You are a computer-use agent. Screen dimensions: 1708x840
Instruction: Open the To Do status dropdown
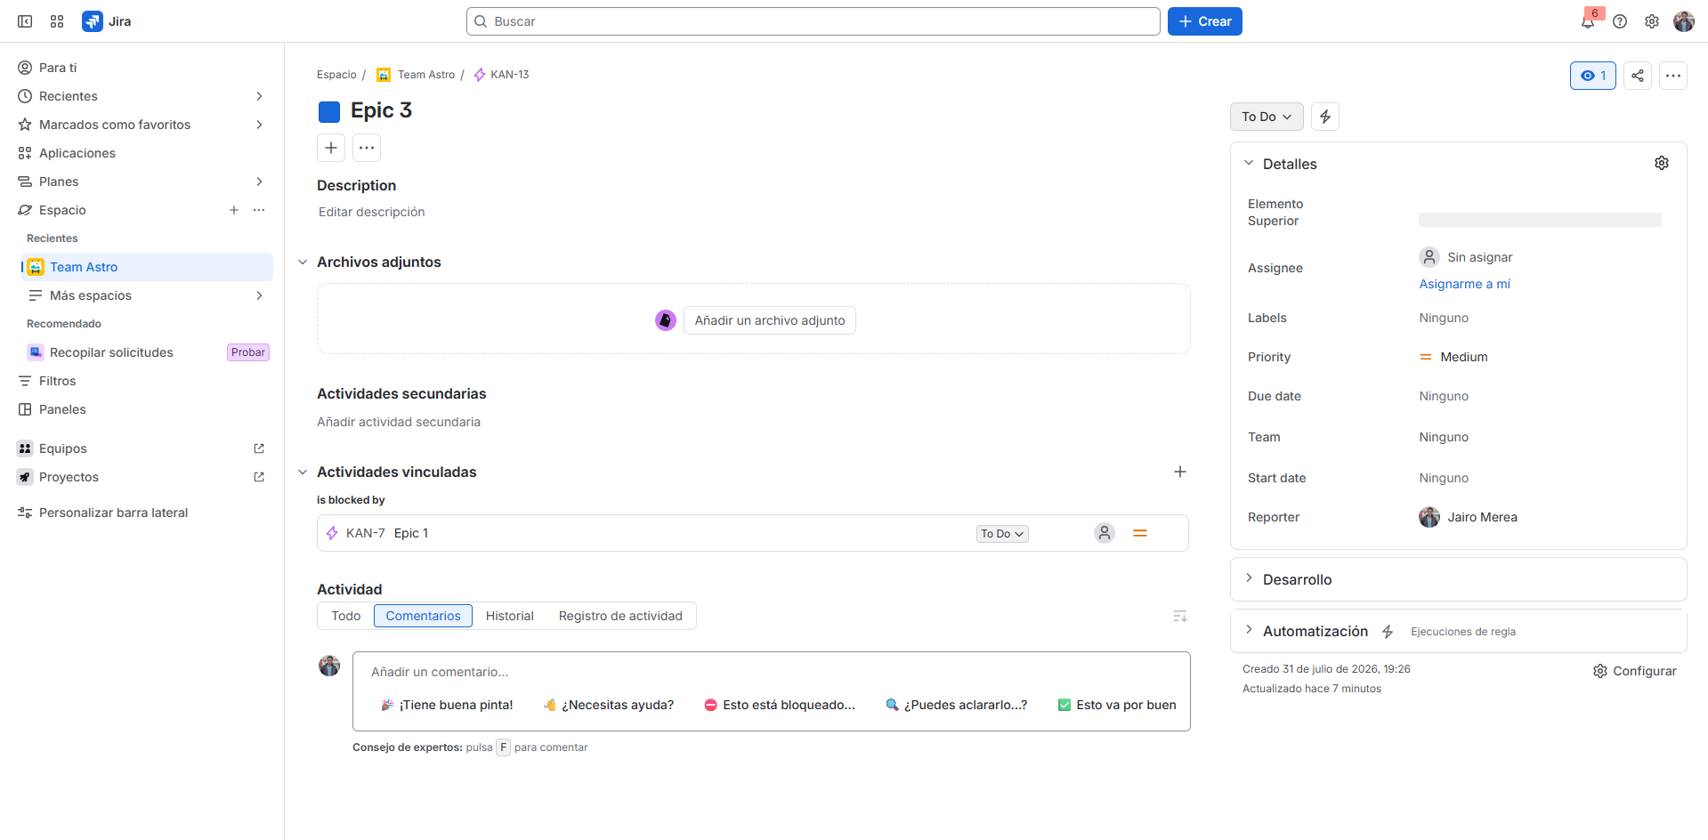click(x=1267, y=117)
